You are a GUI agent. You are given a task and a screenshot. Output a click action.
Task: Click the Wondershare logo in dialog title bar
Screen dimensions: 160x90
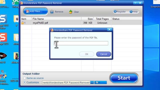[52, 30]
